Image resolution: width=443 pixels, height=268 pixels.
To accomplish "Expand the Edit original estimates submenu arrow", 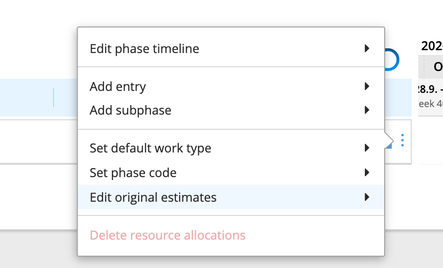I will pyautogui.click(x=367, y=197).
